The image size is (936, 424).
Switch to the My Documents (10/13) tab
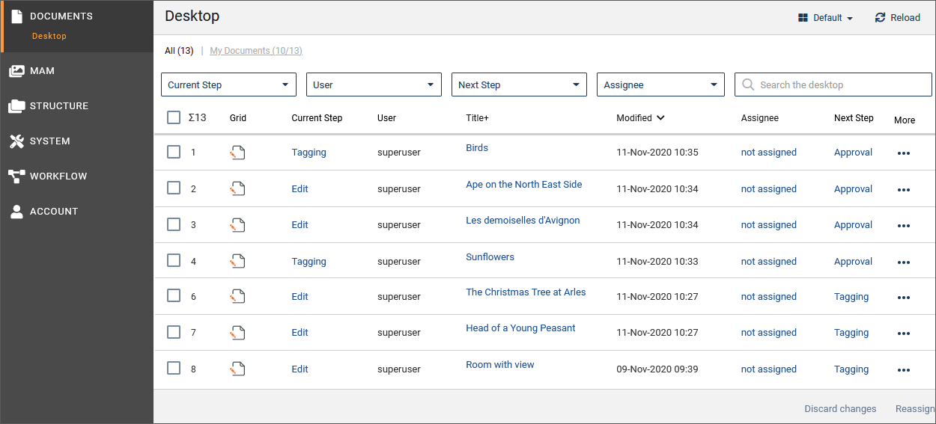[x=256, y=51]
